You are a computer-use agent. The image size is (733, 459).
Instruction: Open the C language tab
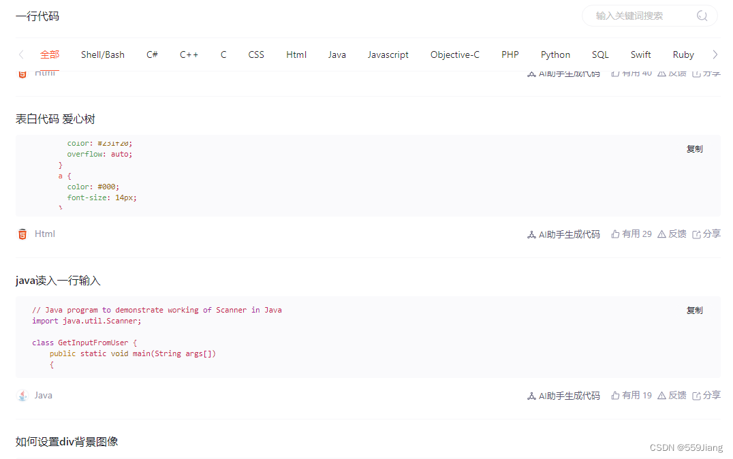pyautogui.click(x=223, y=54)
